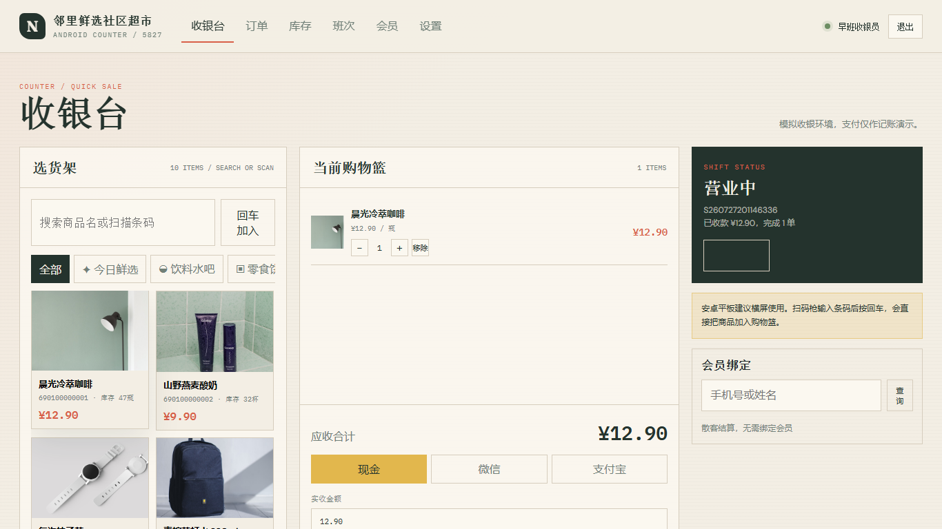This screenshot has width=942, height=529.
Task: Select the 饮料水吧 category filter
Action: (187, 269)
